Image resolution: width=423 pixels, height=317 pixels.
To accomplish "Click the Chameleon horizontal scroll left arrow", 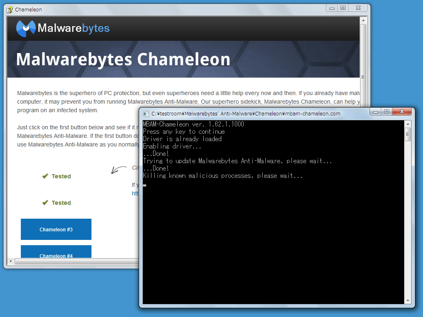I will (x=11, y=261).
